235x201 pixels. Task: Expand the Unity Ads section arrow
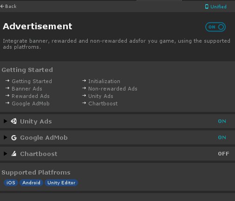tap(5, 121)
